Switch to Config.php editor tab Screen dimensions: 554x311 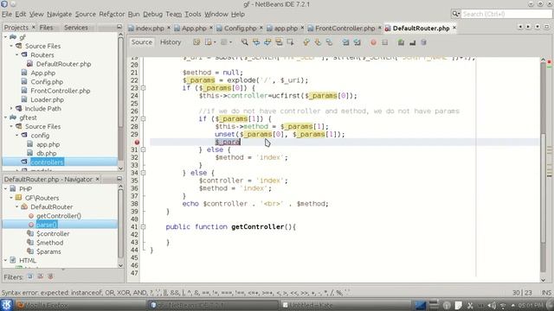(x=240, y=28)
